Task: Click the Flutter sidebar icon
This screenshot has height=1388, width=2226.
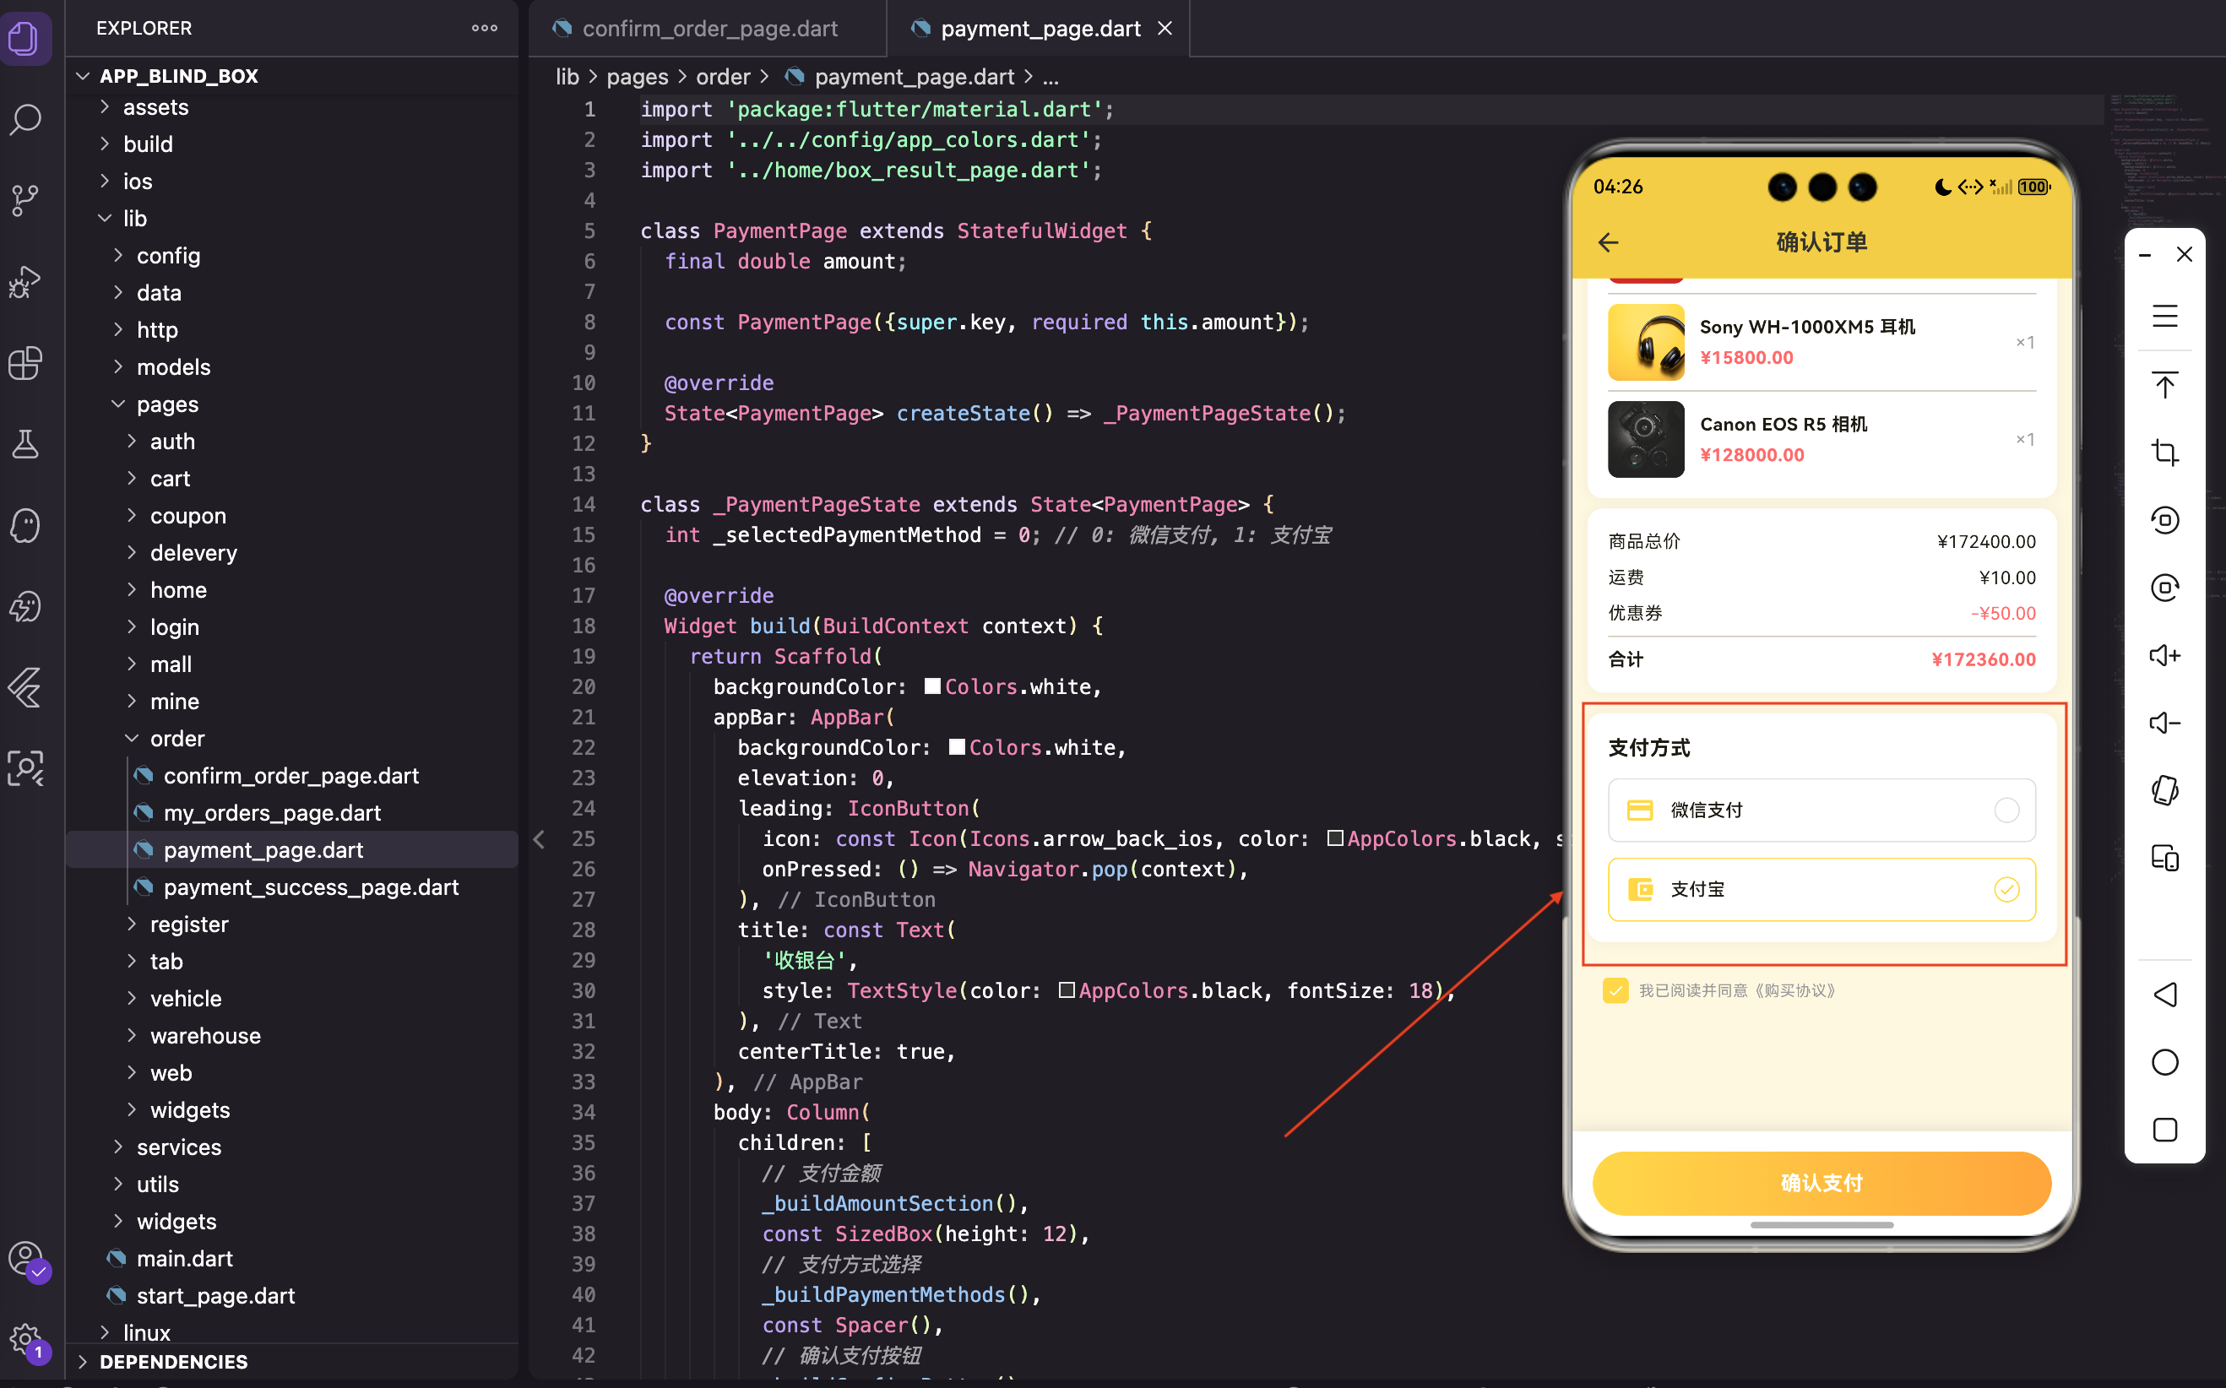Action: (x=25, y=687)
